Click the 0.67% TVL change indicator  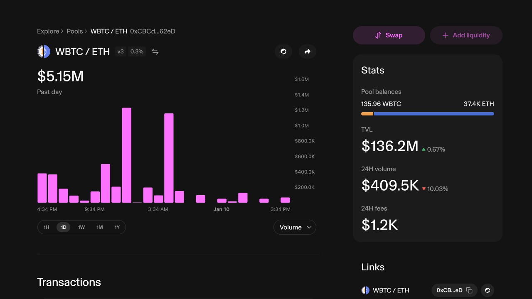pos(433,149)
